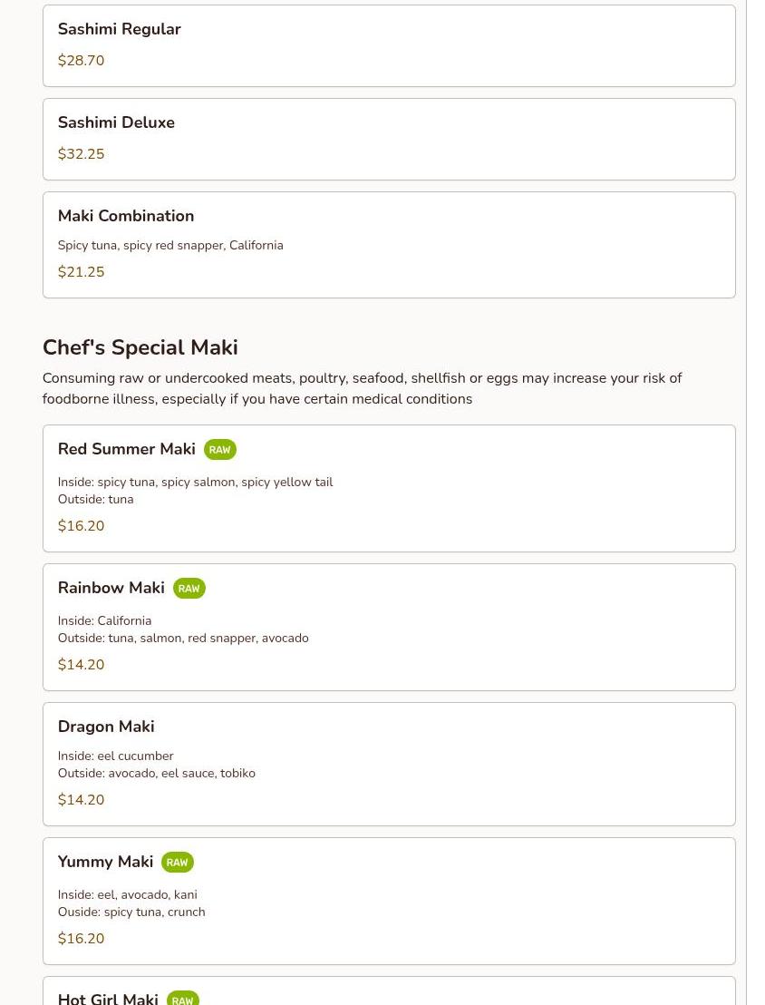Click the RAW badge next to Rainbow Maki
This screenshot has height=1005, width=765.
tap(189, 589)
